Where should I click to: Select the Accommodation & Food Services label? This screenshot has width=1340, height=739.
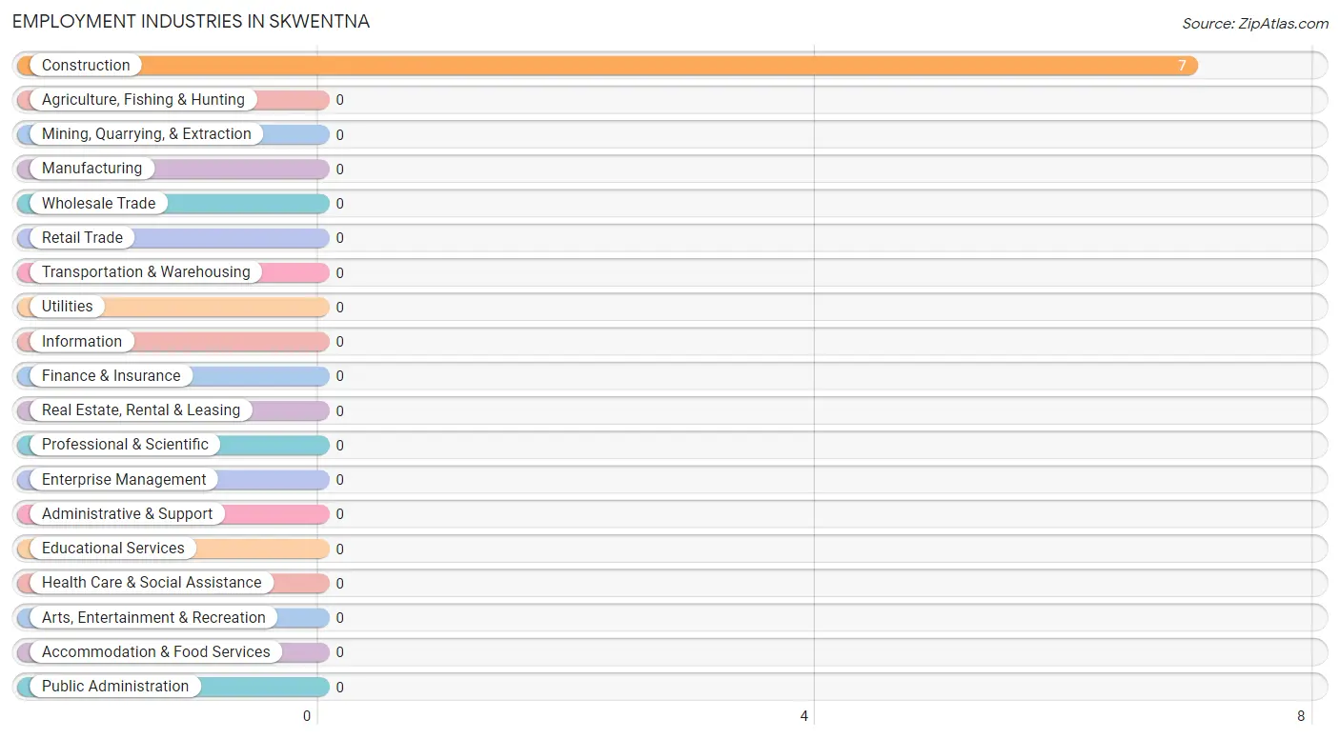pyautogui.click(x=156, y=652)
